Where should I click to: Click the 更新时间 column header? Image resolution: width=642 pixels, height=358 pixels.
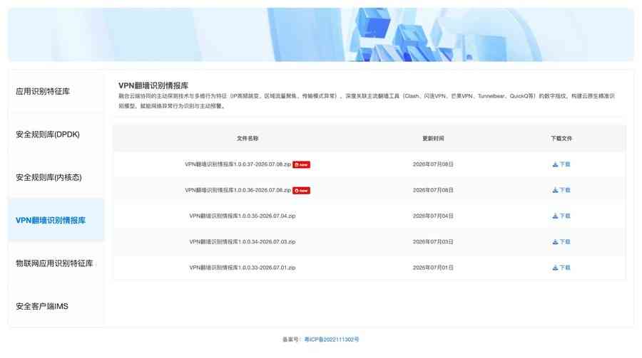pyautogui.click(x=433, y=139)
